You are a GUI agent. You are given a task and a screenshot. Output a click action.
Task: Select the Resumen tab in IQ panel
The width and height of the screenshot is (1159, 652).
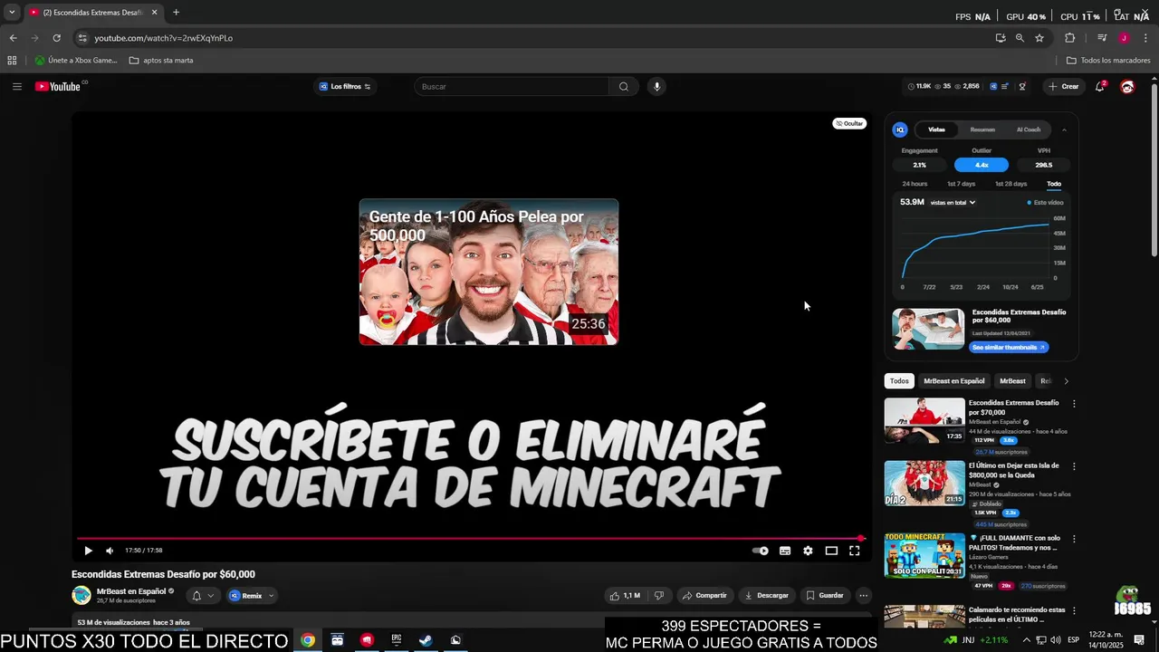pyautogui.click(x=982, y=129)
